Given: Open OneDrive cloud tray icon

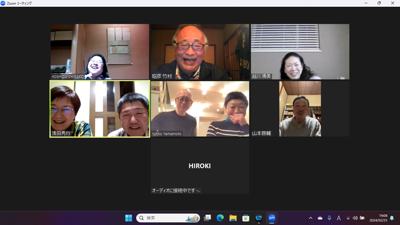Looking at the screenshot, I should click(x=320, y=218).
